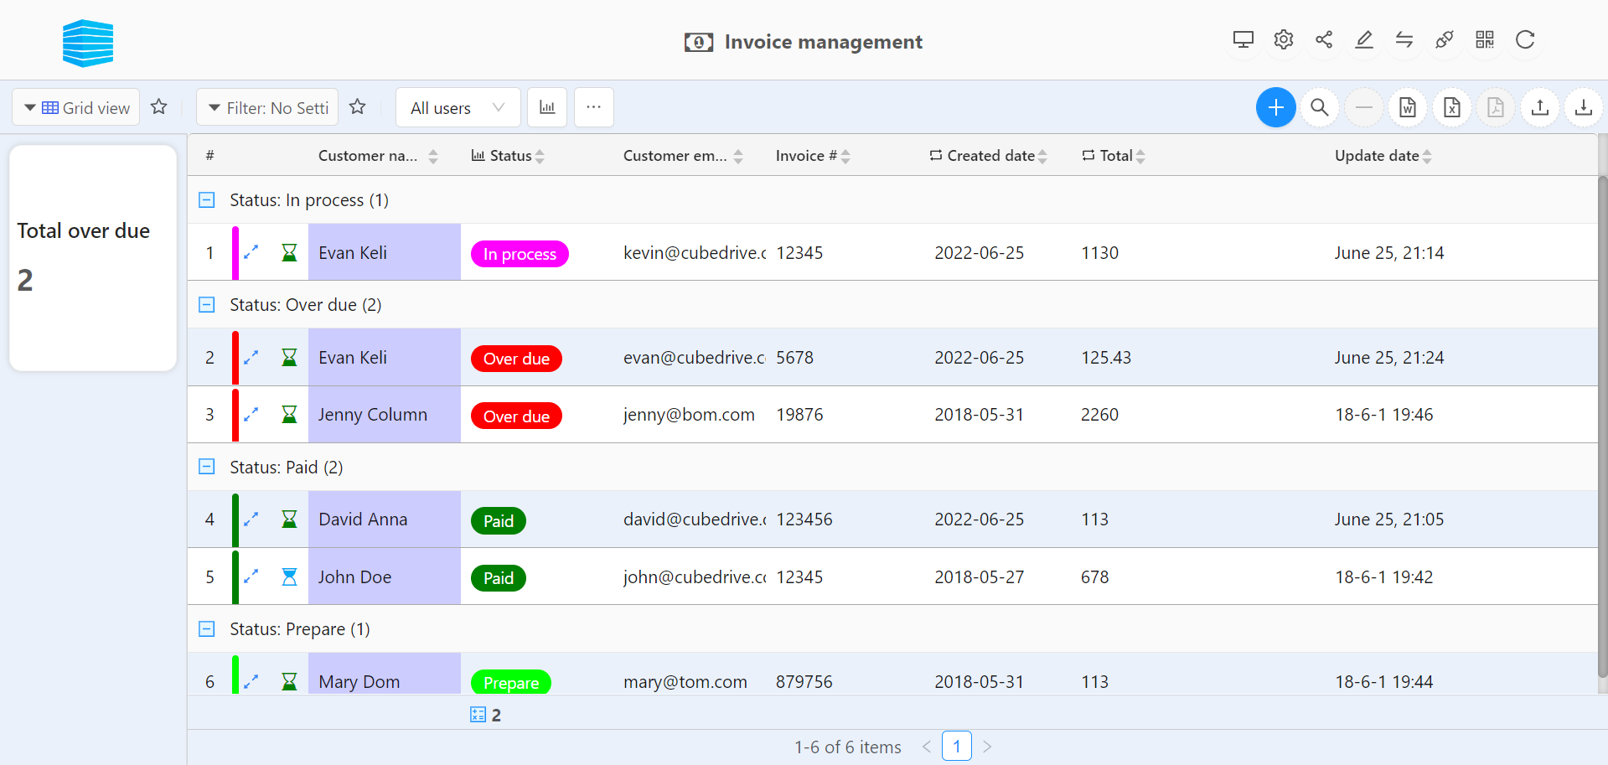
Task: Export to Word document icon
Action: [x=1408, y=107]
